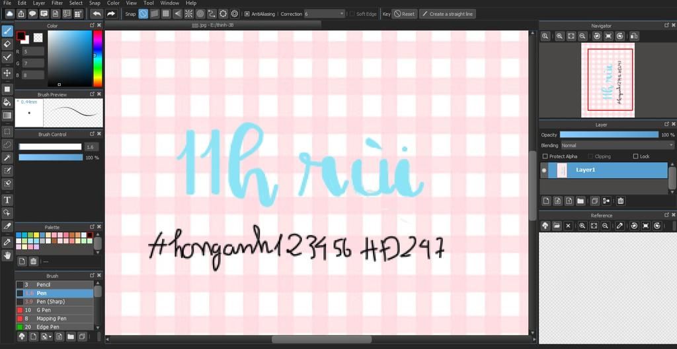Close the Brush Preview panel
Viewport: 677px width, 349px height.
[99, 94]
